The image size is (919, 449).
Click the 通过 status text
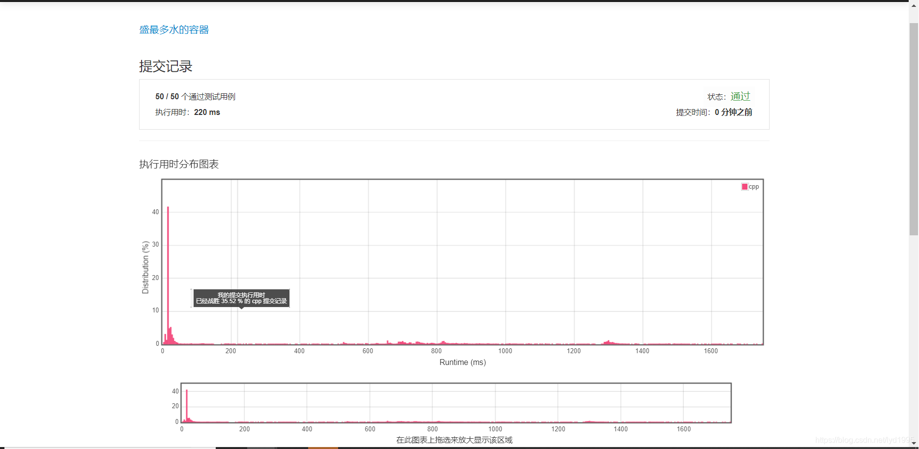tap(740, 96)
